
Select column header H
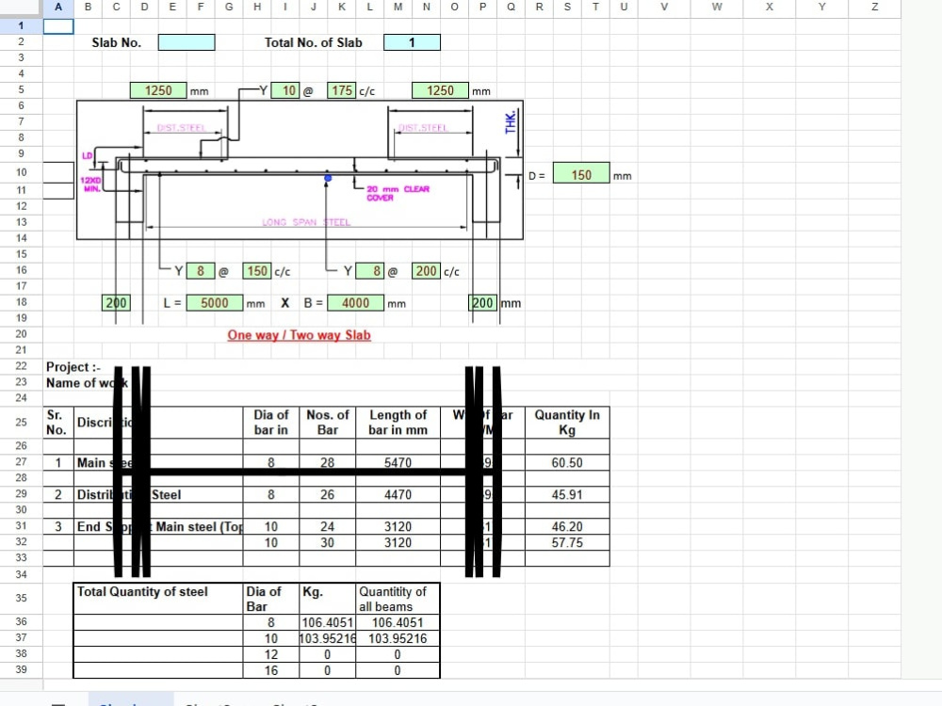[x=257, y=8]
